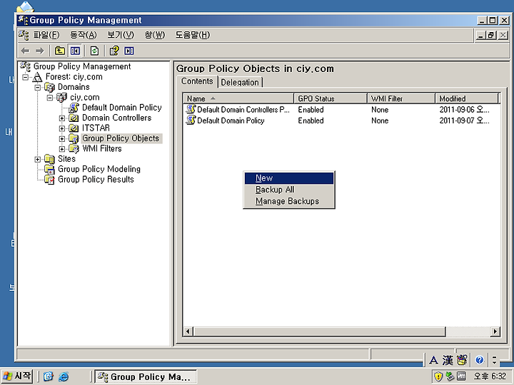
Task: Click the Refresh toolbar icon
Action: [94, 51]
